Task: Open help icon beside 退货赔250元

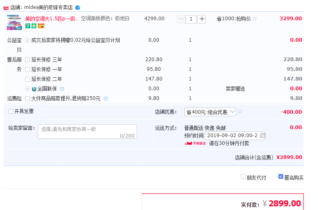Action: (106, 98)
